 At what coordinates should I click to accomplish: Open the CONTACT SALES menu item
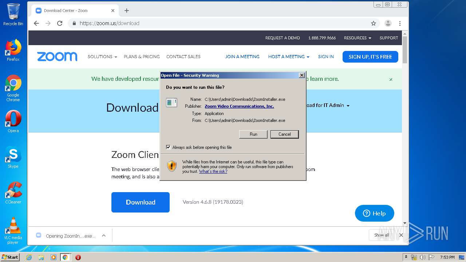(x=183, y=57)
